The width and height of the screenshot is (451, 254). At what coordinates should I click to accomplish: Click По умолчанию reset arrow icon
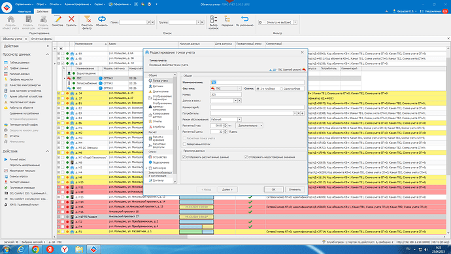click(x=244, y=19)
